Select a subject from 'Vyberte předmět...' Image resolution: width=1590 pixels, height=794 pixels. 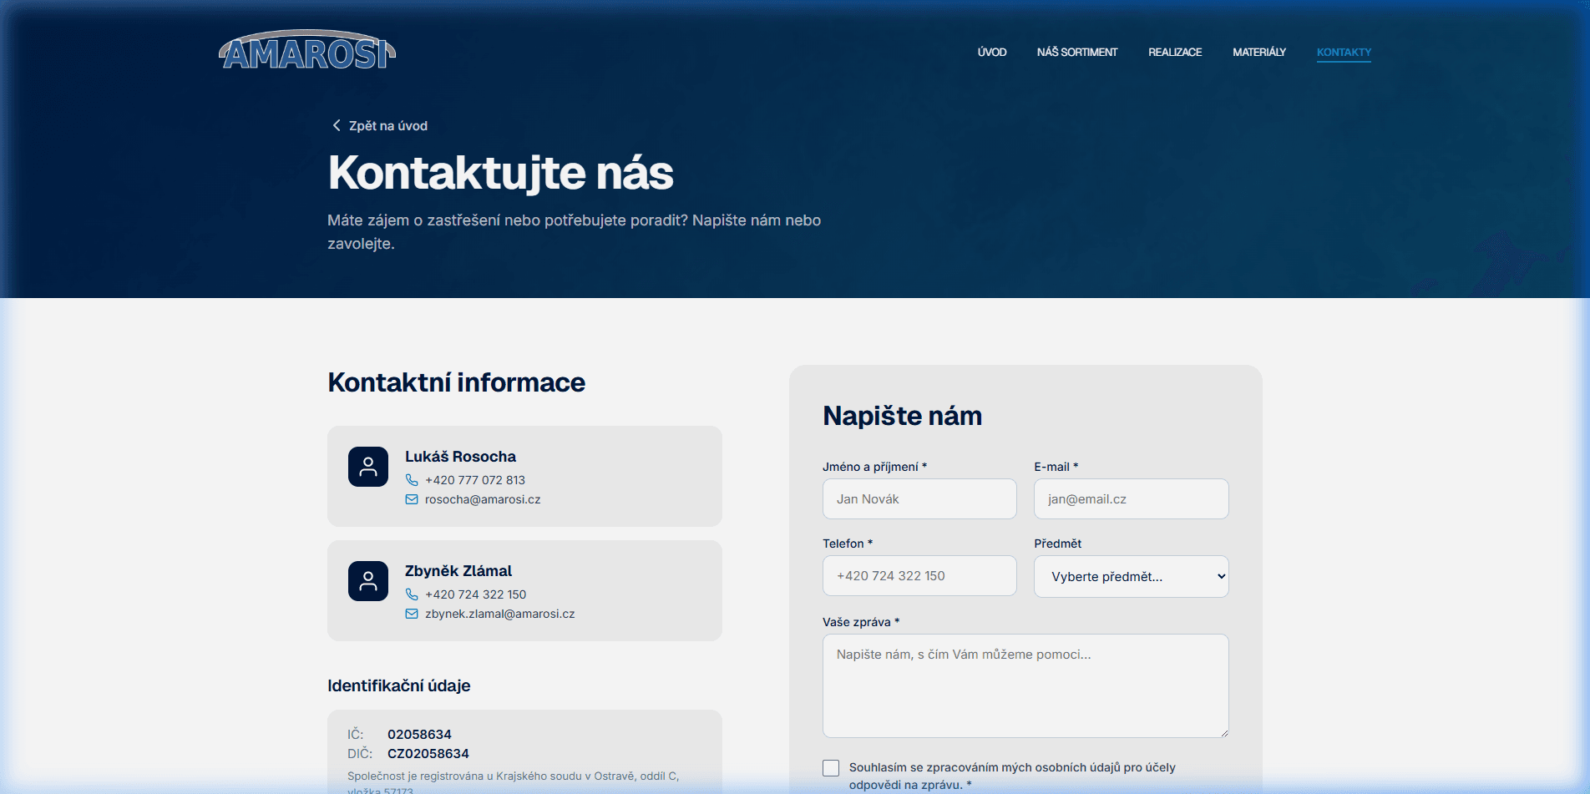coord(1131,576)
